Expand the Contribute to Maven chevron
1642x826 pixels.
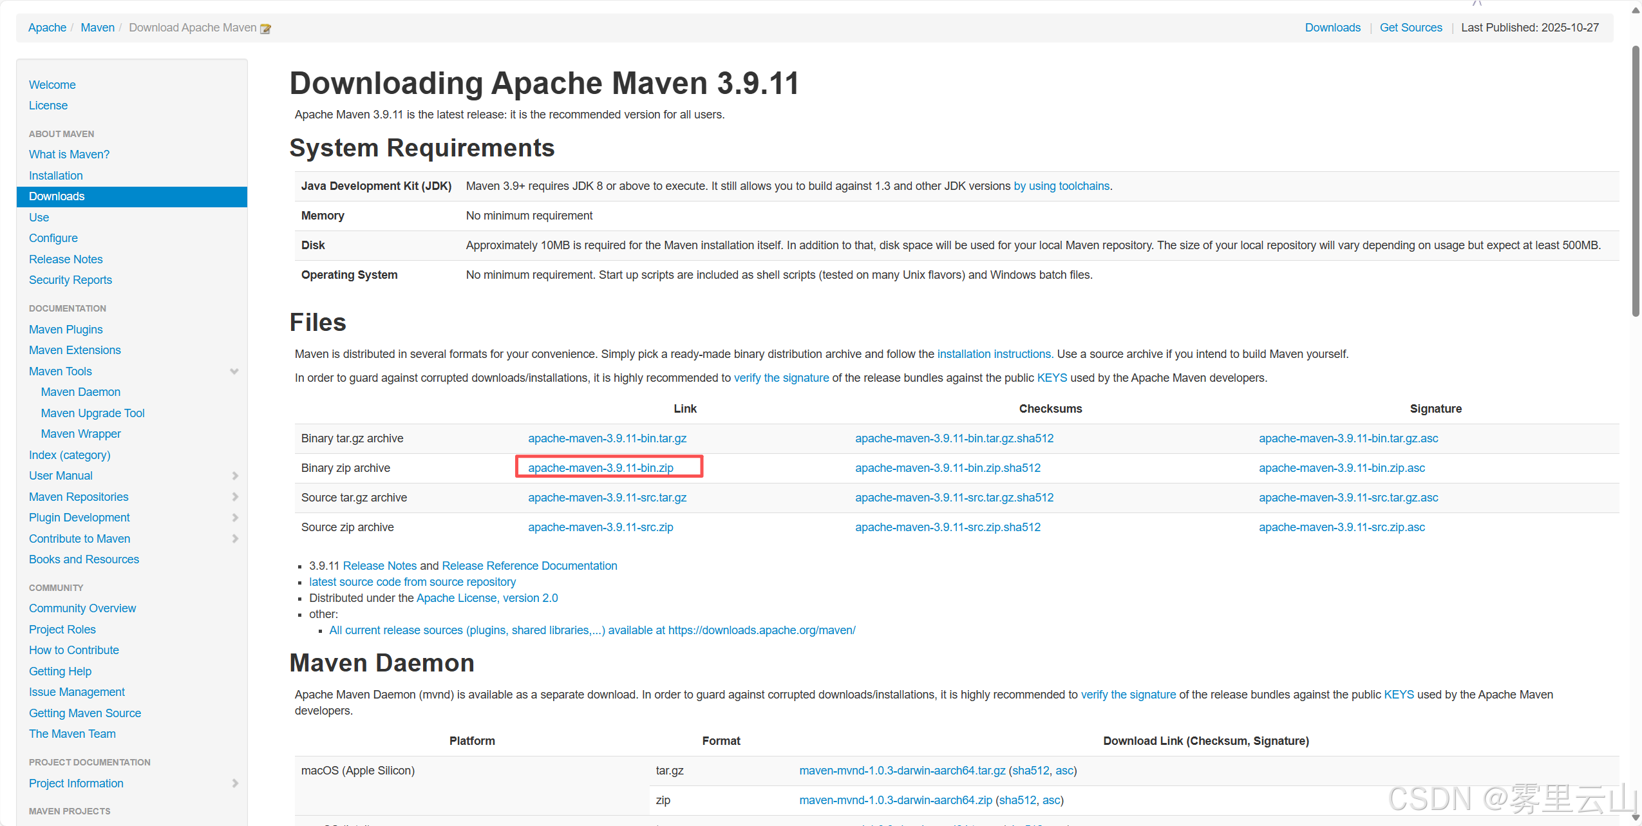[x=235, y=539]
